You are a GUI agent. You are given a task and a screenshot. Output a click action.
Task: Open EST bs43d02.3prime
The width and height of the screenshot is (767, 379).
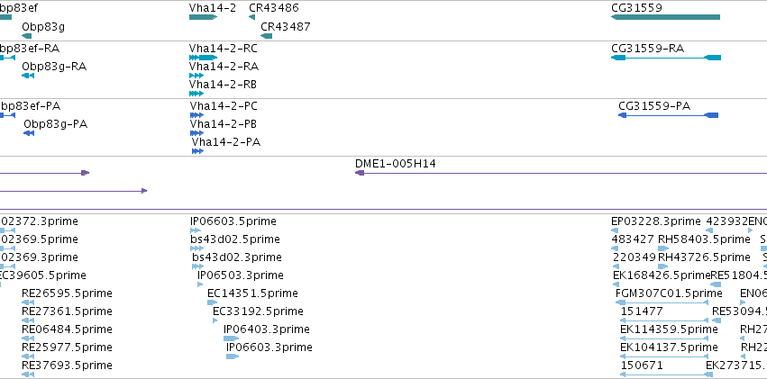pos(197,266)
